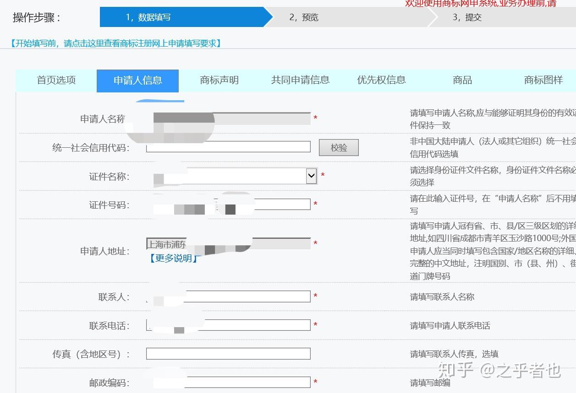576x393 pixels.
Task: Click the 邮政编码 input field
Action: tap(228, 382)
